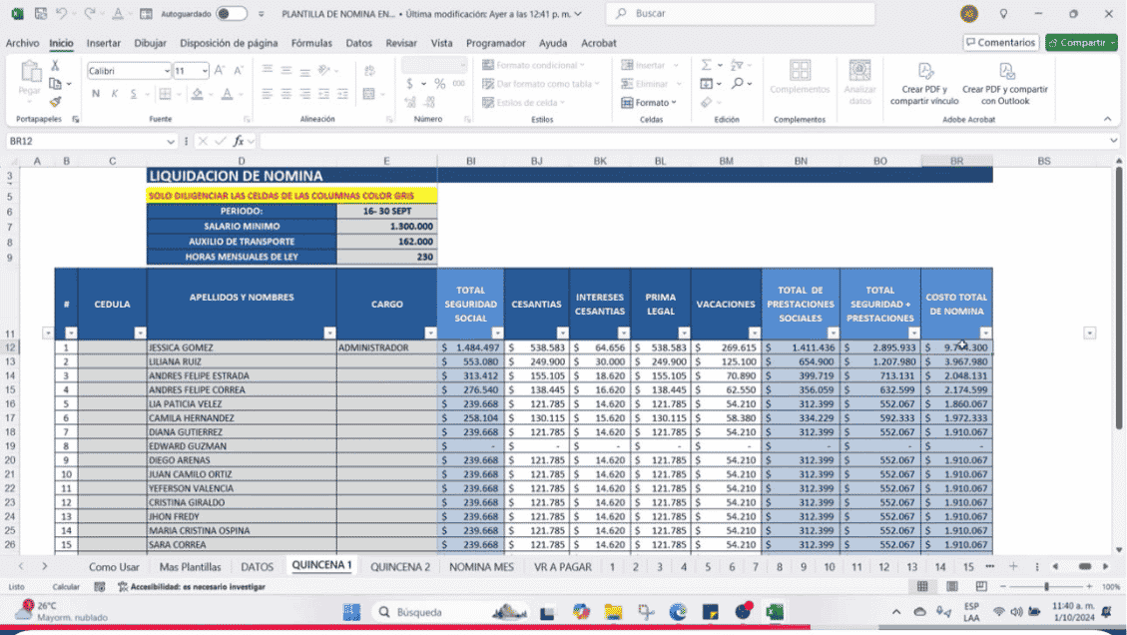Apply italic with the K button
This screenshot has width=1127, height=635.
click(114, 94)
